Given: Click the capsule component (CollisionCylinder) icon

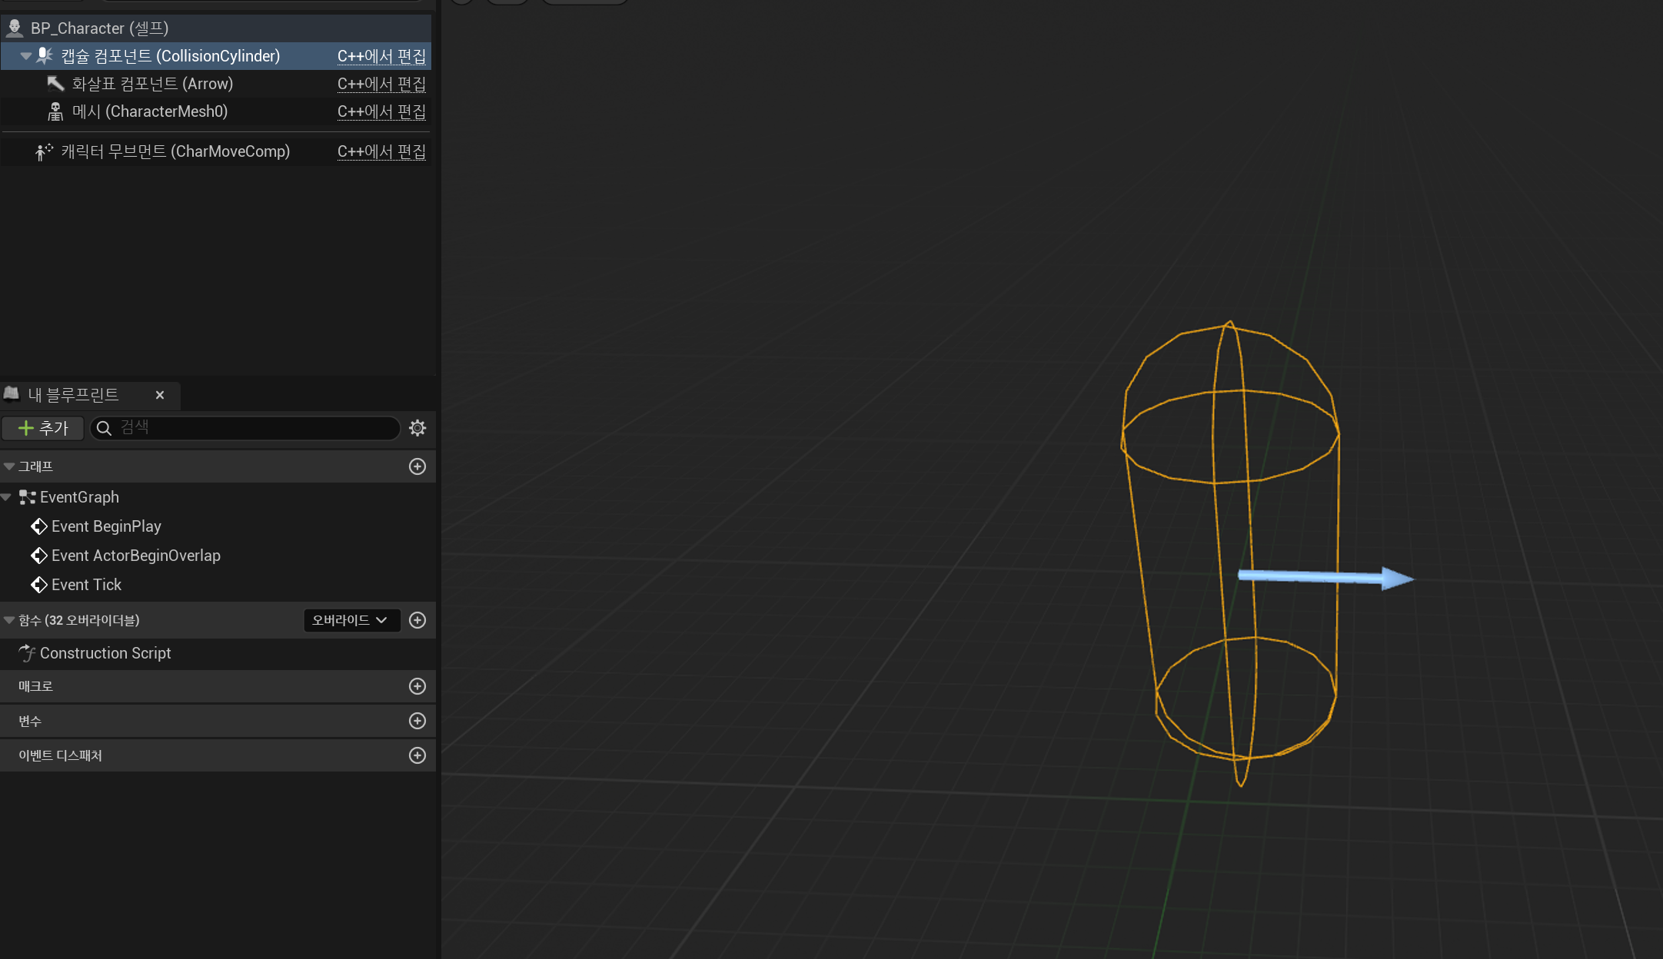Looking at the screenshot, I should (x=45, y=56).
